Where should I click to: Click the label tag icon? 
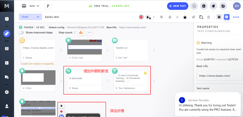pos(193,17)
